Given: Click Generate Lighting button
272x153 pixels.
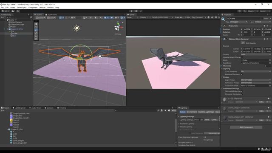Looking at the screenshot, I should 212,133.
